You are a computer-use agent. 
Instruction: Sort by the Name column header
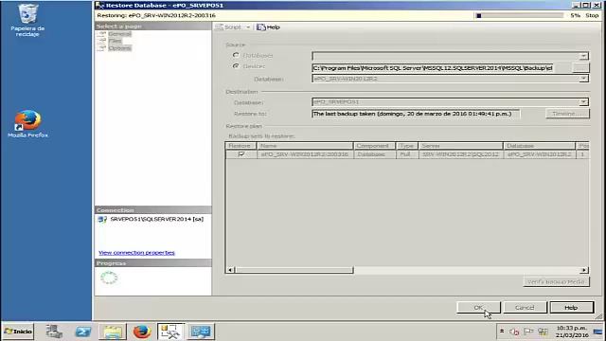[x=305, y=146]
